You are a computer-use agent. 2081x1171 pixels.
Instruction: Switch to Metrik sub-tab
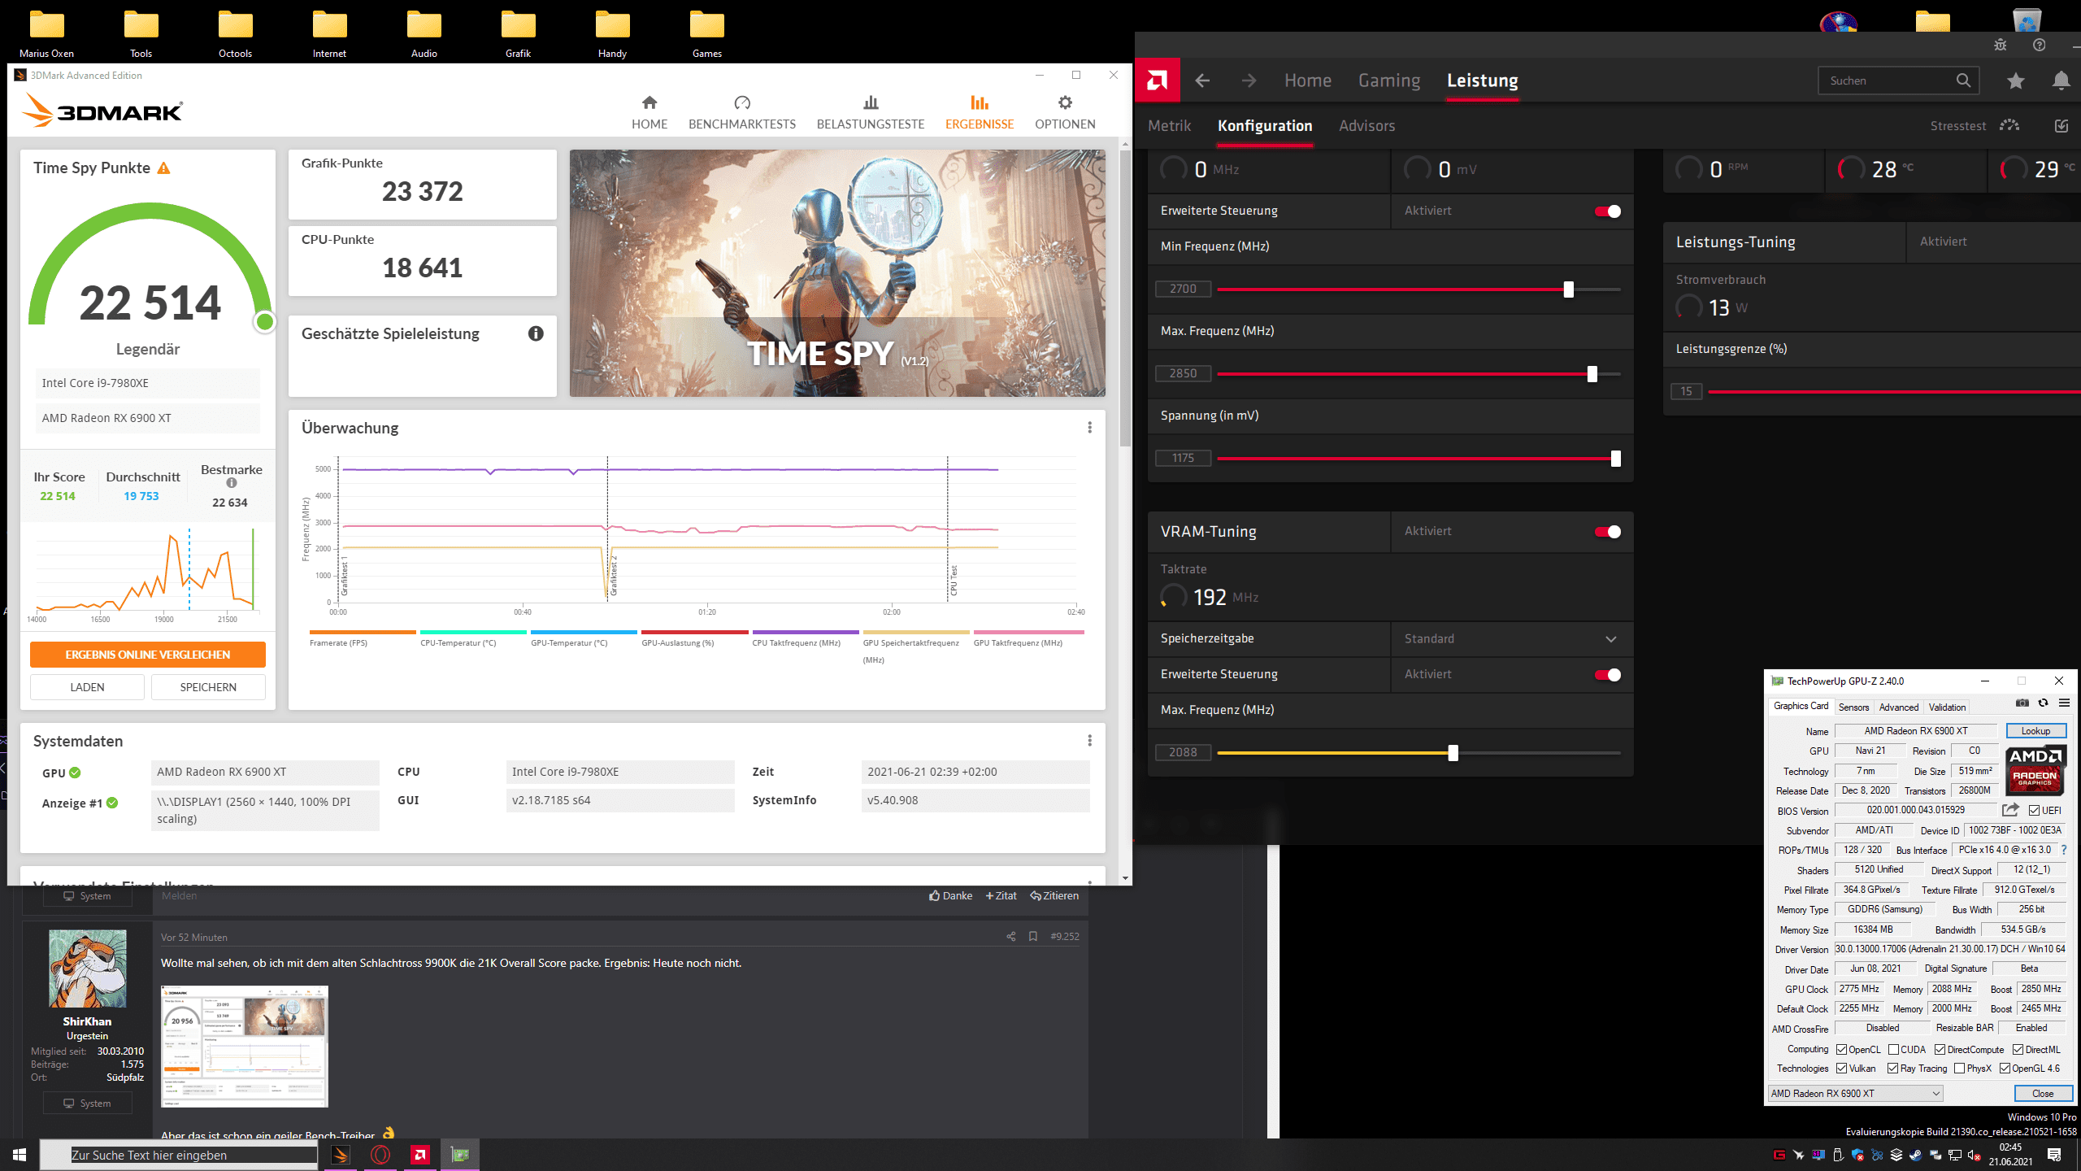coord(1169,126)
